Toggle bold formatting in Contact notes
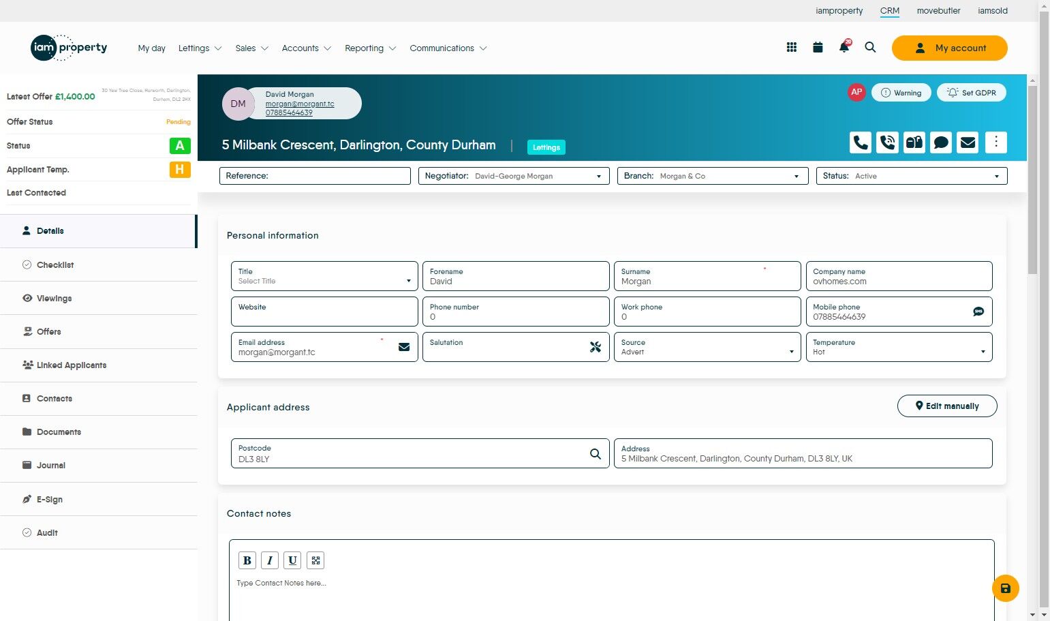This screenshot has height=621, width=1050. click(247, 560)
